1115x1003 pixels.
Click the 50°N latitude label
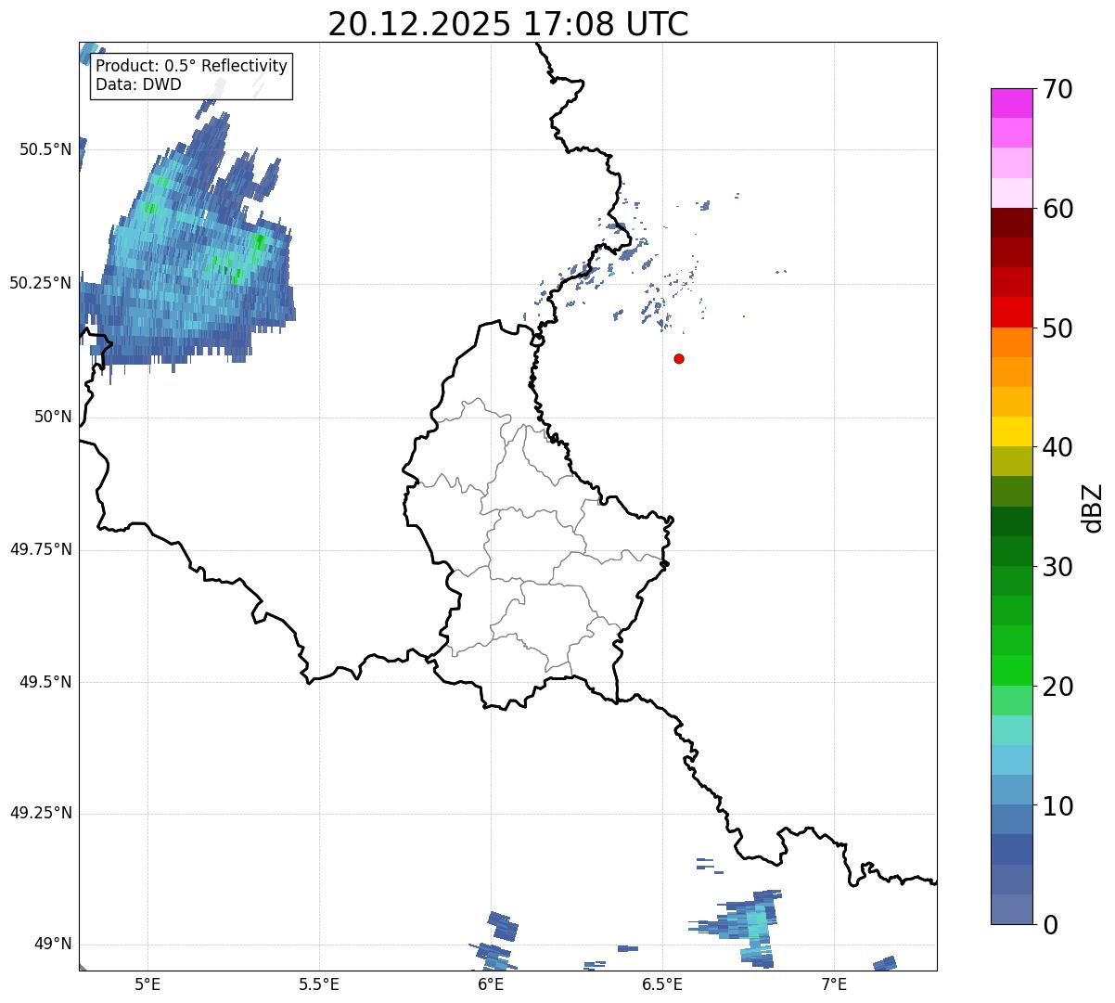[53, 417]
